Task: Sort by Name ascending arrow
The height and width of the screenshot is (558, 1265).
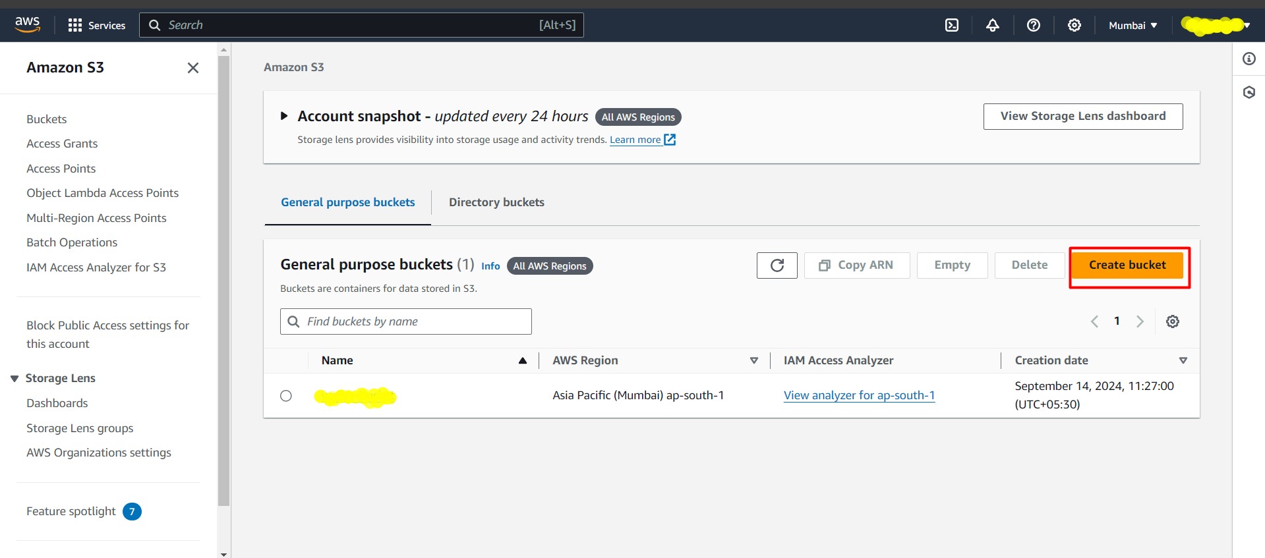Action: (x=523, y=360)
